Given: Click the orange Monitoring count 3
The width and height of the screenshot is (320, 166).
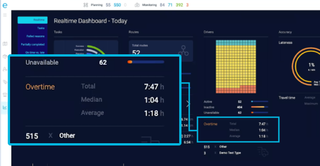Looking at the screenshot, I should (x=187, y=5).
